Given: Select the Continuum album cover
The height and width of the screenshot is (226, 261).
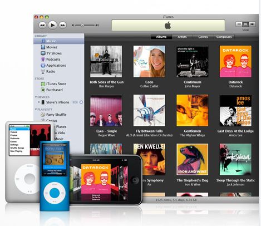Looking at the screenshot, I should (x=193, y=61).
